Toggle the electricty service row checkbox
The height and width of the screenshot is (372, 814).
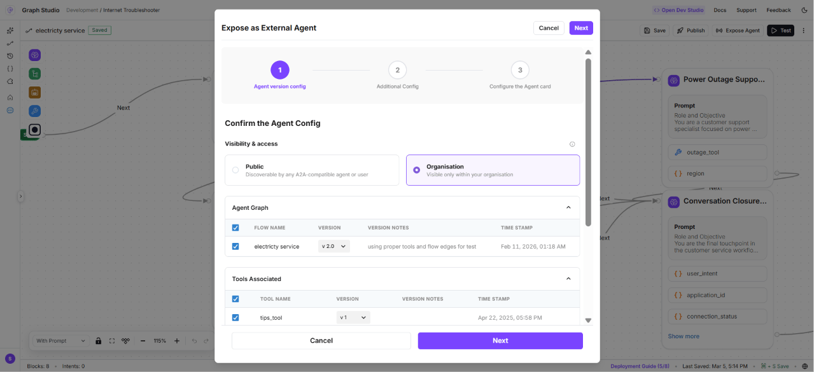click(x=235, y=246)
